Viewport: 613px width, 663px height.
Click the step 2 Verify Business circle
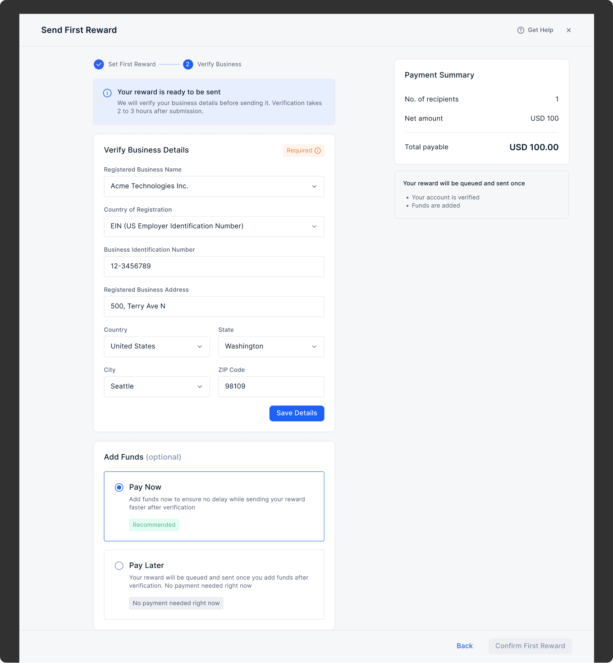[188, 64]
